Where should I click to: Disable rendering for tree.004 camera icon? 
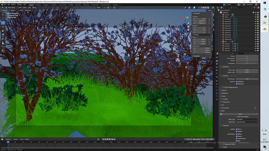258,51
